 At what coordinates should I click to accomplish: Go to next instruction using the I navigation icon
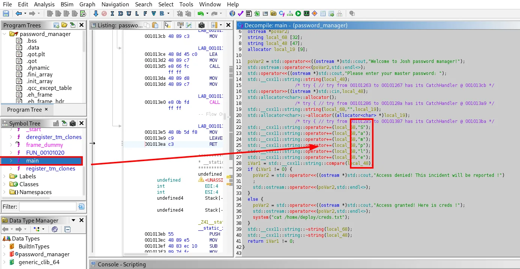click(112, 13)
